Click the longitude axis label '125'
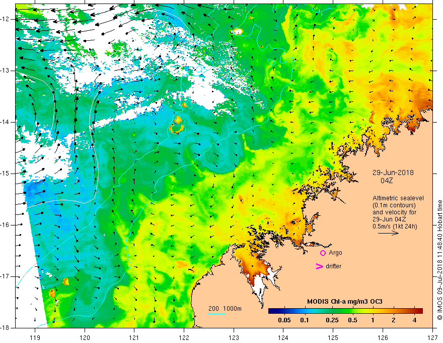This screenshot has height=343, width=443. pos(333,337)
